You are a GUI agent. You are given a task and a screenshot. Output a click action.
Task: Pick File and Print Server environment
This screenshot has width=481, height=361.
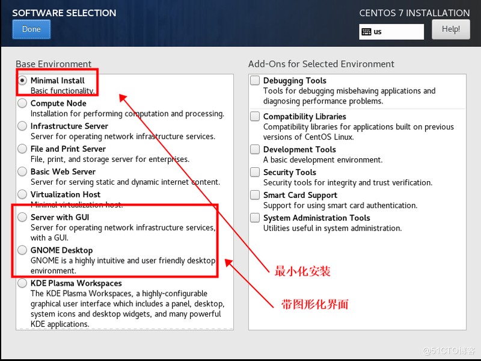22,149
